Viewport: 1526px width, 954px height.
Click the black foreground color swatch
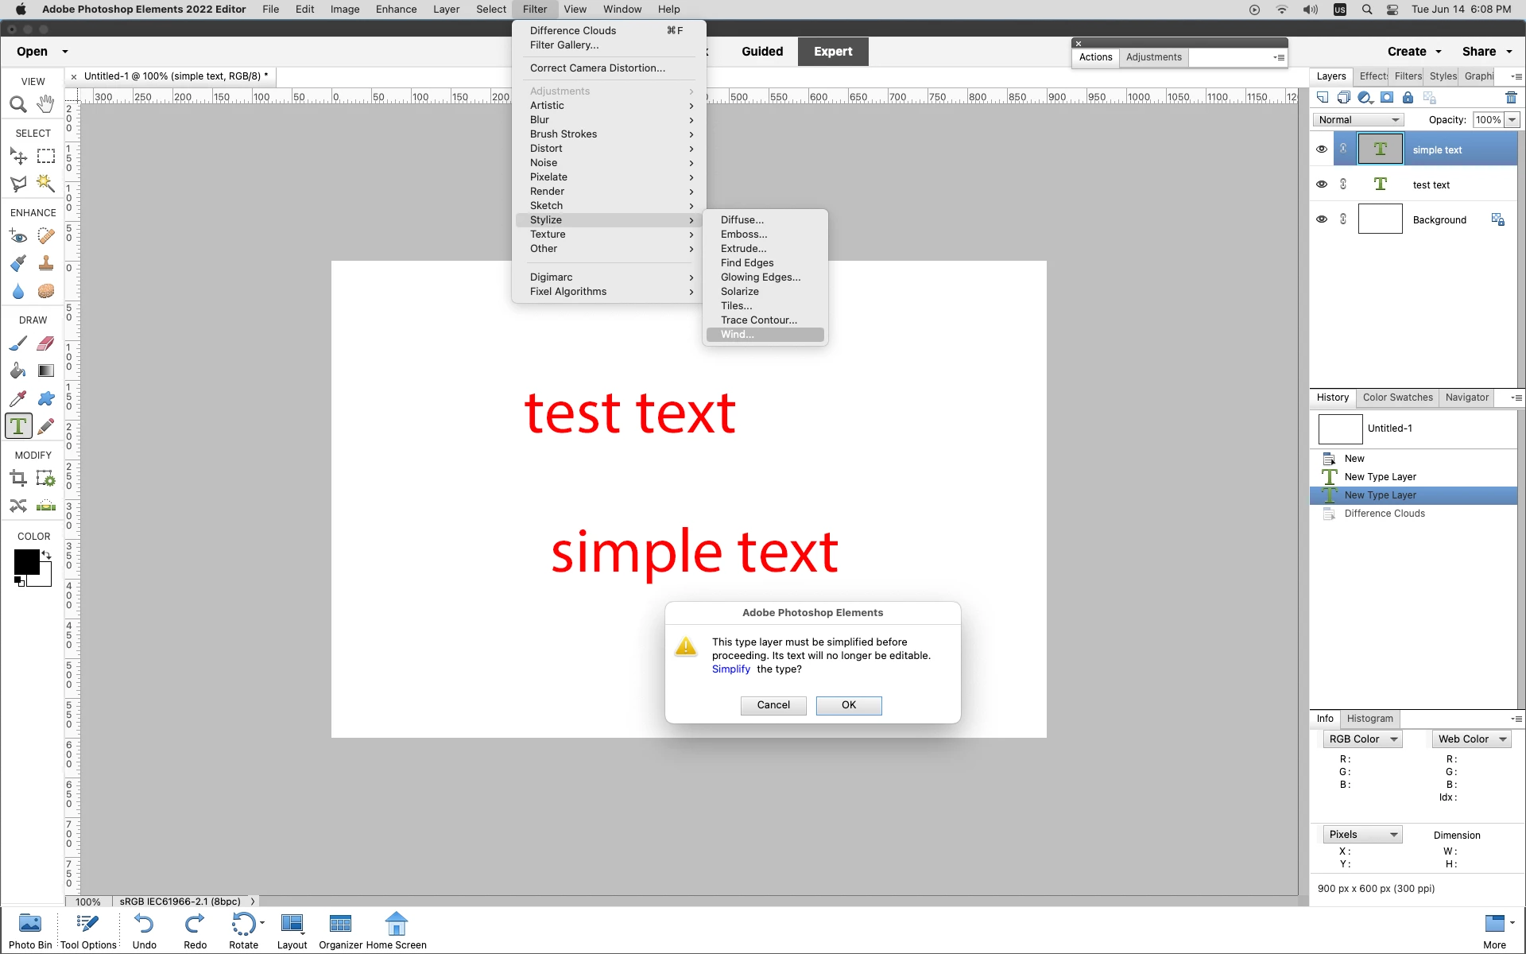[25, 562]
